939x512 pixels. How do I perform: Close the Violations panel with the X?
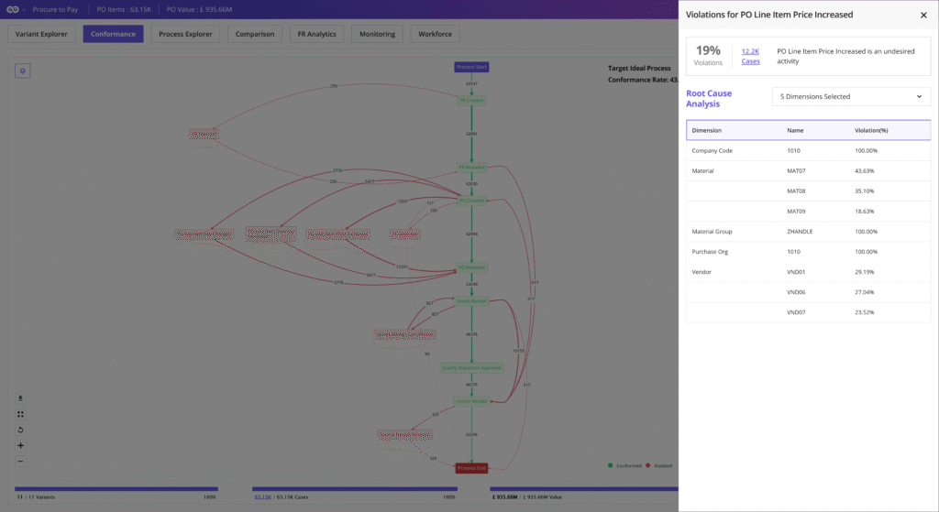pyautogui.click(x=923, y=16)
